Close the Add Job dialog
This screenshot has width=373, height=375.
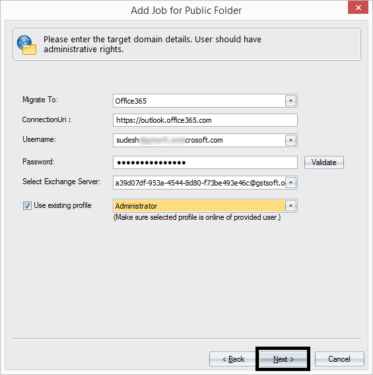coord(358,8)
